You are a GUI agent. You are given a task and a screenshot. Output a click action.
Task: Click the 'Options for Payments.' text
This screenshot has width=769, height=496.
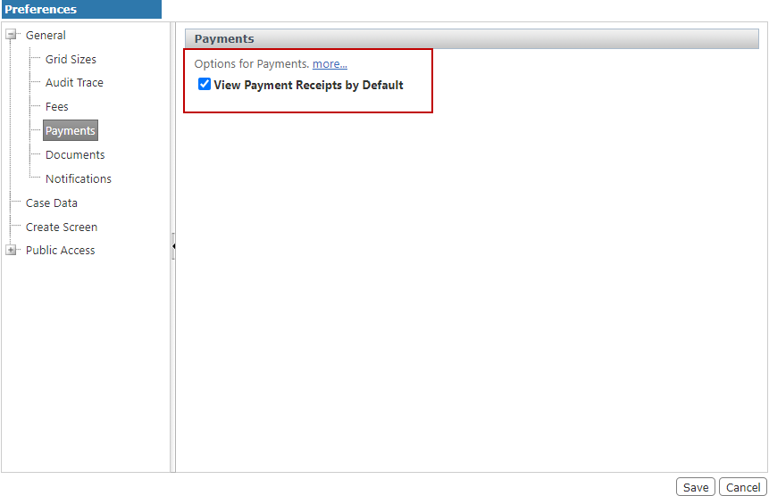tap(252, 63)
